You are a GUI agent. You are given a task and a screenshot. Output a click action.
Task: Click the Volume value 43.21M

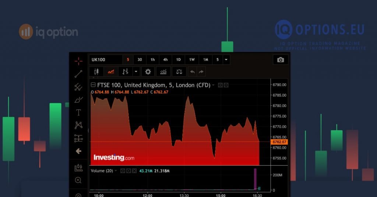pos(146,171)
